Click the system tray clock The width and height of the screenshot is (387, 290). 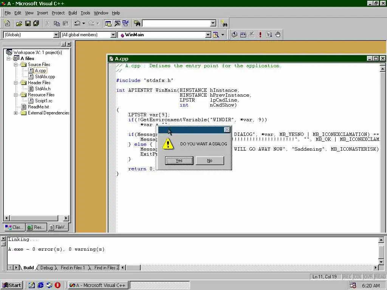[x=371, y=286]
